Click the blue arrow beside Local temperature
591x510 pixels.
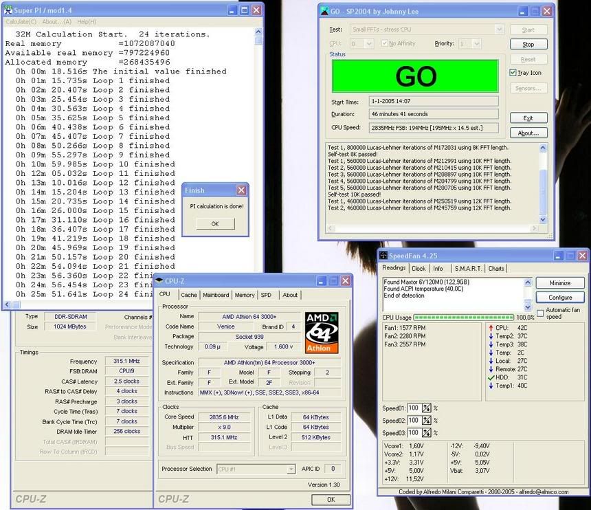click(491, 361)
